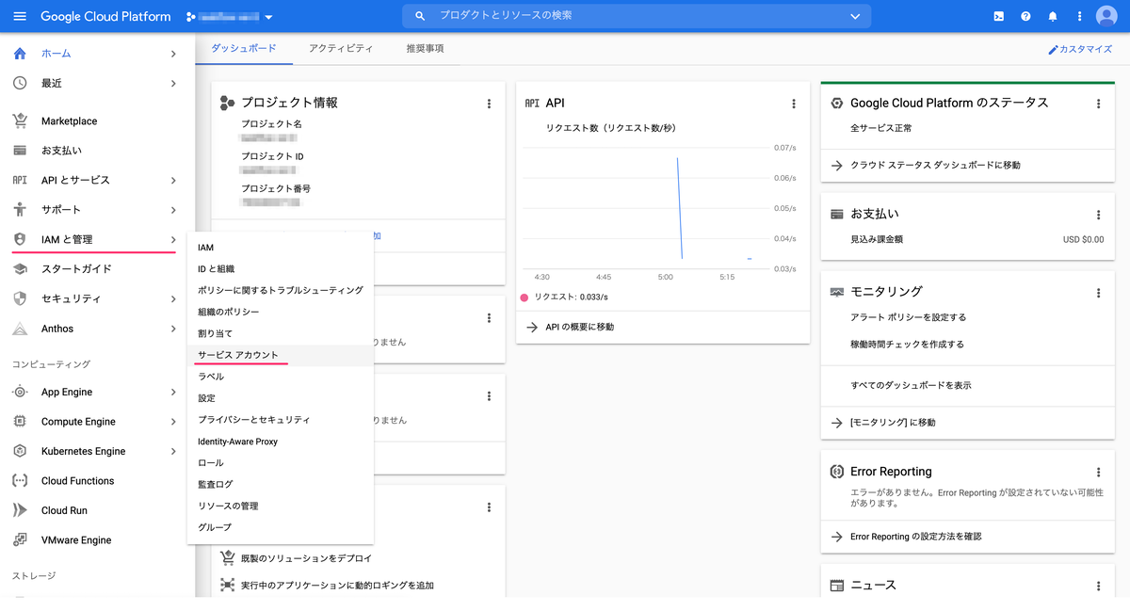This screenshot has width=1130, height=611.
Task: Click the Home icon in sidebar
Action: point(20,54)
